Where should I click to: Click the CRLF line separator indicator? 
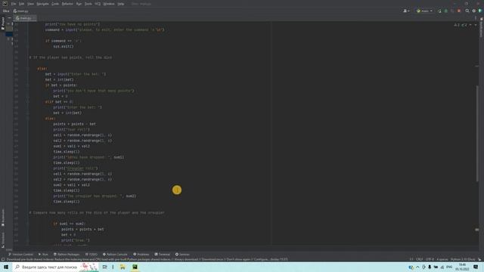pos(419,259)
